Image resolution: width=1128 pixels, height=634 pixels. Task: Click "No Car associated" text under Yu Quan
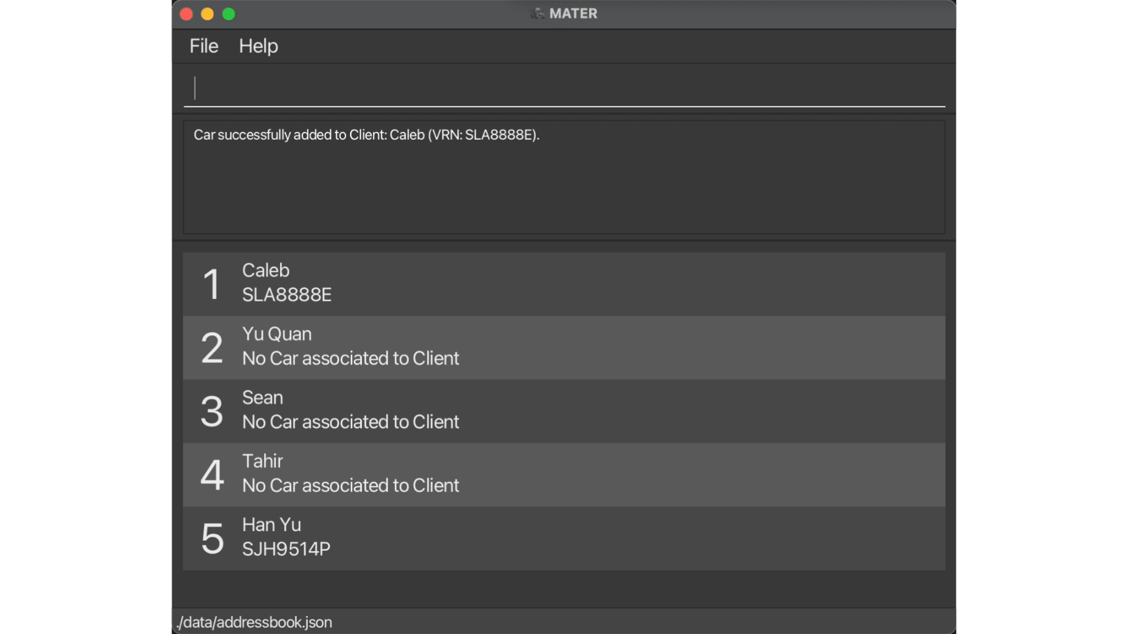click(x=350, y=359)
